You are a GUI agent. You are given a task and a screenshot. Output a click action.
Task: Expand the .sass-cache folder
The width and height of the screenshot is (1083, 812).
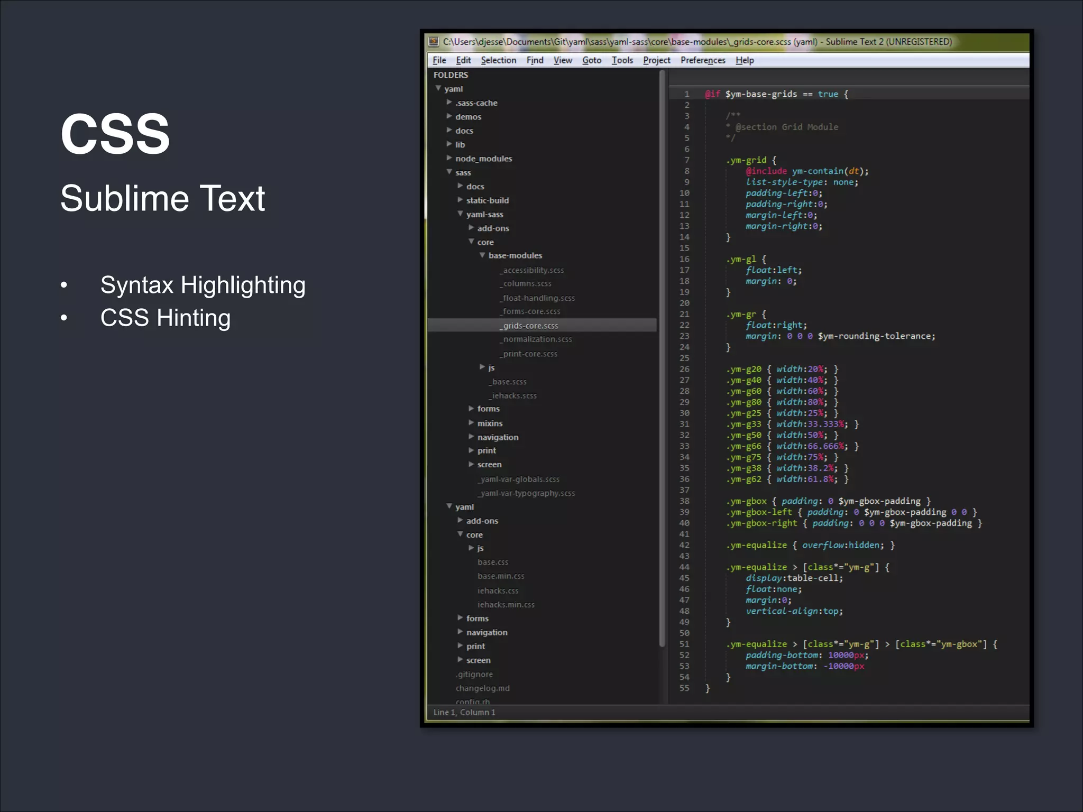(449, 102)
